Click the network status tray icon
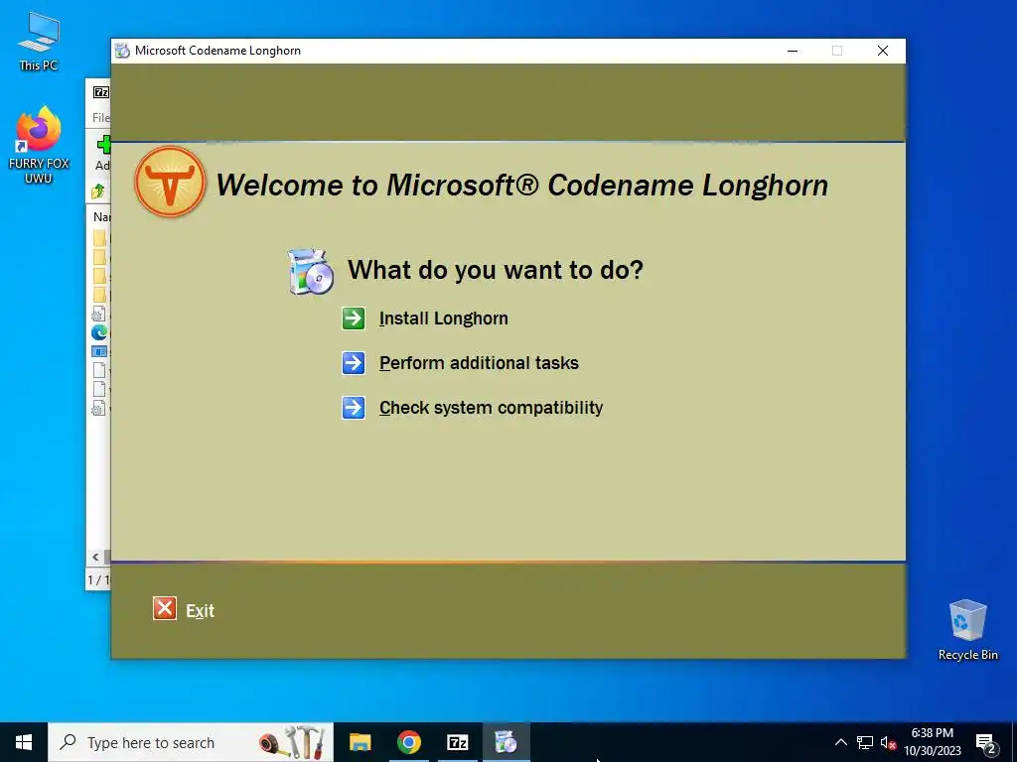Viewport: 1017px width, 762px height. pos(865,742)
